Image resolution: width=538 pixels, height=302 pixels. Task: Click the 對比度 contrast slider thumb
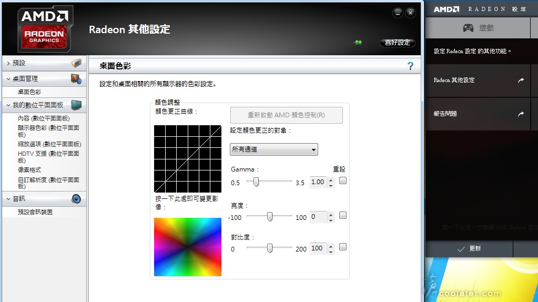click(x=270, y=248)
